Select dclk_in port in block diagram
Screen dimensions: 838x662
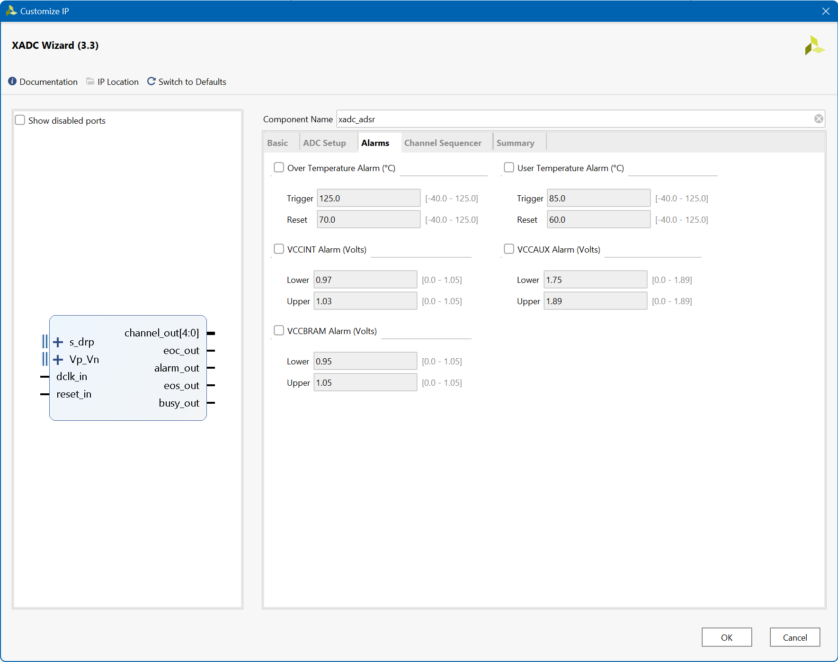click(71, 377)
